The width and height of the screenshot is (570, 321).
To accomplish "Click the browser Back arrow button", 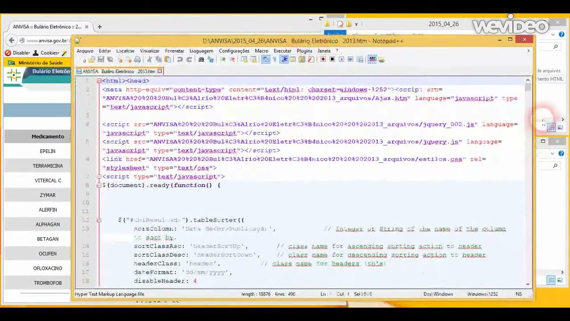I will pyautogui.click(x=12, y=41).
